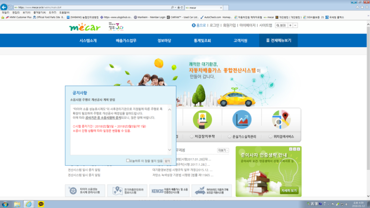The width and height of the screenshot is (370, 208).
Task: Click 로그인 link
Action: 215,25
